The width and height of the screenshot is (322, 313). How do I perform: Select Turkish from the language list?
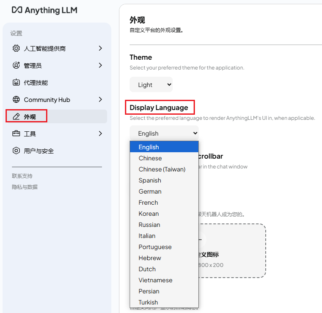point(164,302)
